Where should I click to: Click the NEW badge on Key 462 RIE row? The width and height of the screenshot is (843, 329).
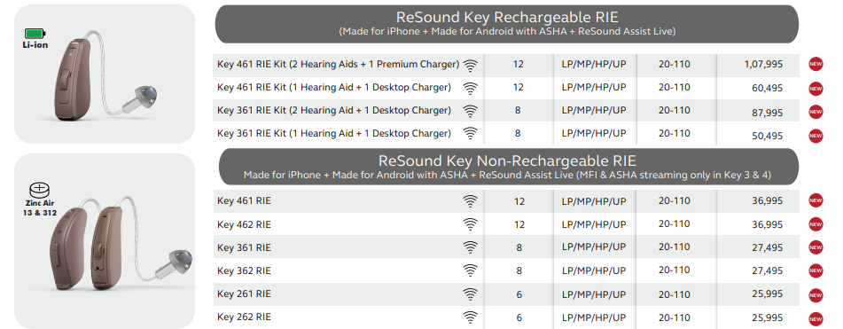coord(816,224)
